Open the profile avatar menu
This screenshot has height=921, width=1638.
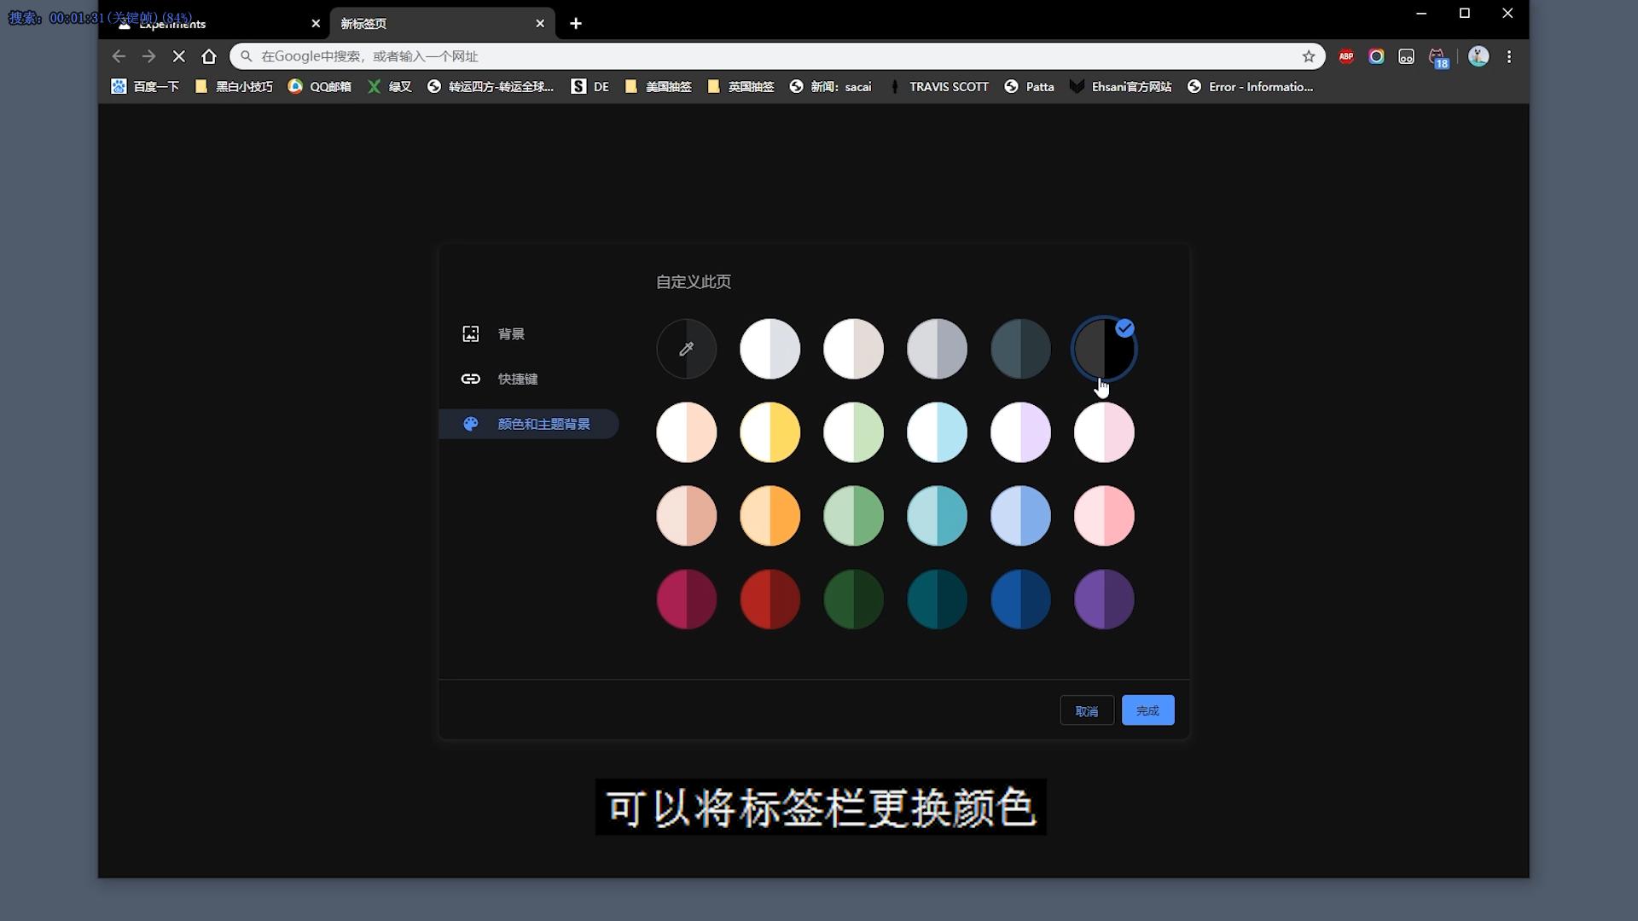(1478, 56)
